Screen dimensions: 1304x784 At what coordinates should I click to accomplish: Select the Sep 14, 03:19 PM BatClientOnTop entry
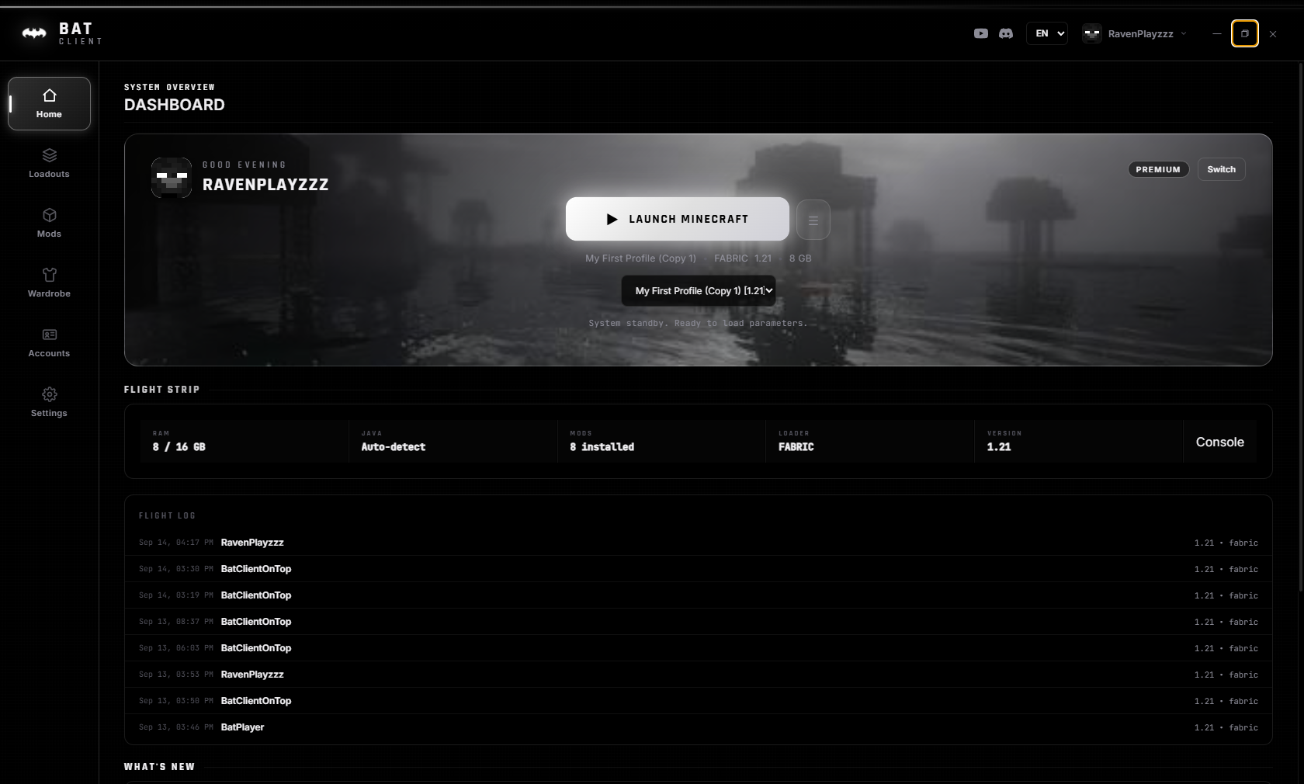(699, 595)
